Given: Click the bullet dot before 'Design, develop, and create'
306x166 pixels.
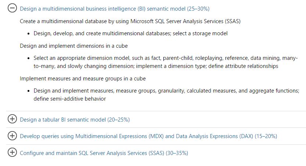Looking at the screenshot, I should tap(29, 34).
